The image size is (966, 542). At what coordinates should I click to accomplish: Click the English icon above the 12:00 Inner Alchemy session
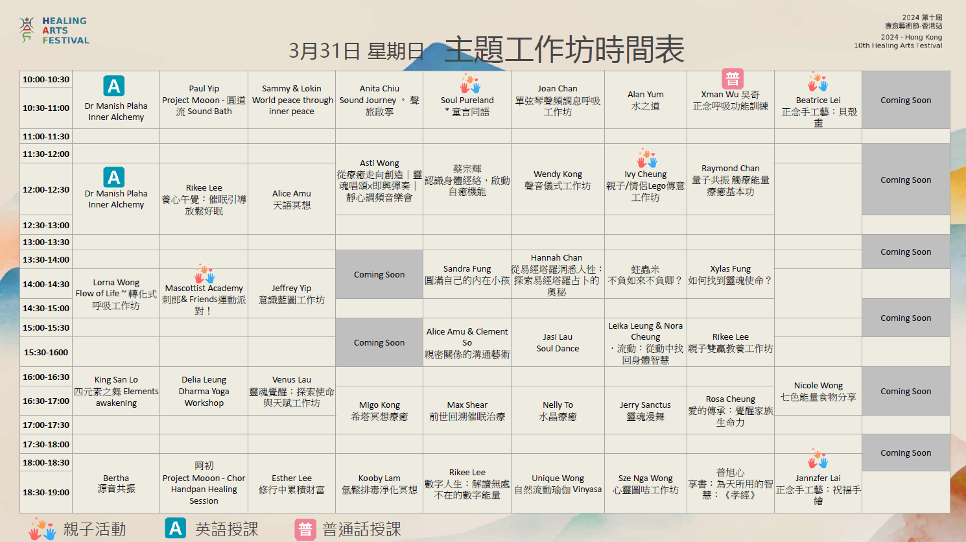(x=114, y=177)
